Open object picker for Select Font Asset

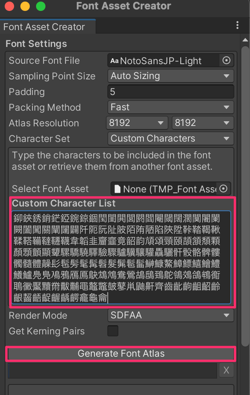[223, 189]
